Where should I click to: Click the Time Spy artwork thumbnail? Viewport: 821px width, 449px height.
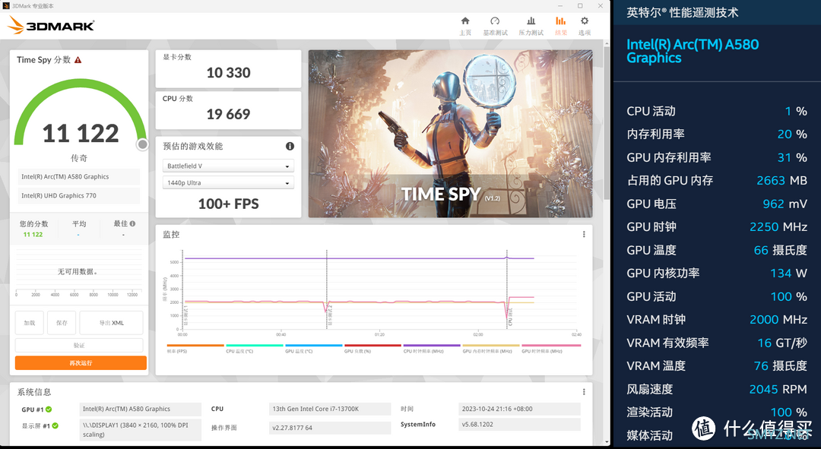(450, 134)
